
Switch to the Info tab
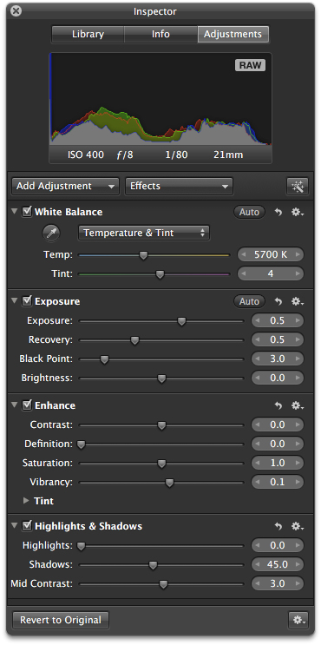pos(160,35)
